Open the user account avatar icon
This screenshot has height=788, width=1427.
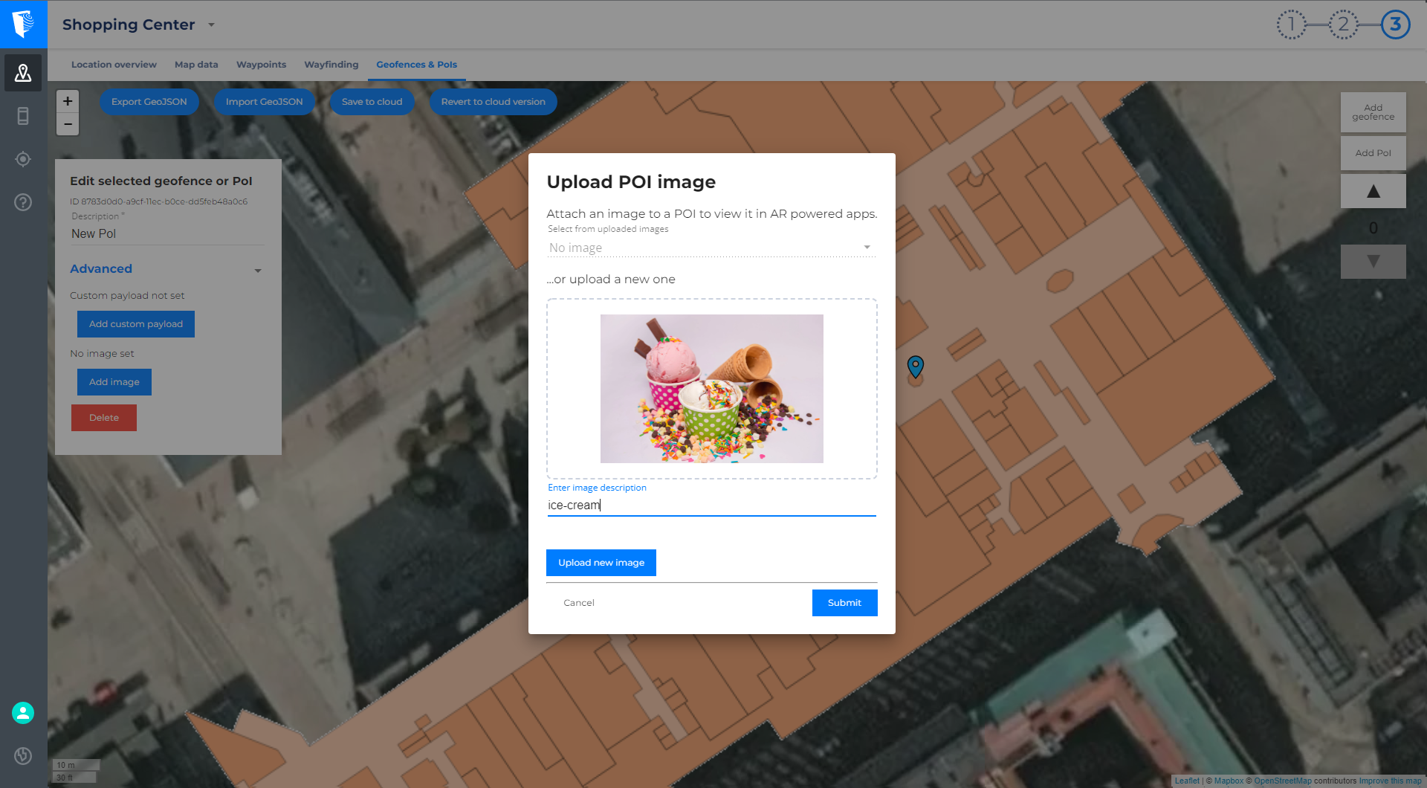pos(23,713)
